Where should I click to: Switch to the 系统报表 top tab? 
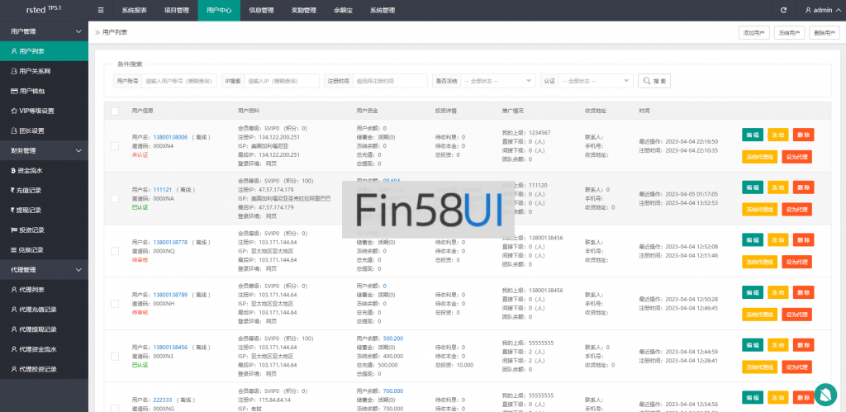pyautogui.click(x=134, y=11)
